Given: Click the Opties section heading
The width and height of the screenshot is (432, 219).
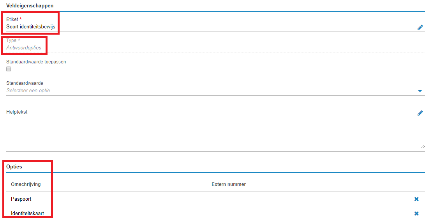Looking at the screenshot, I should click(14, 167).
